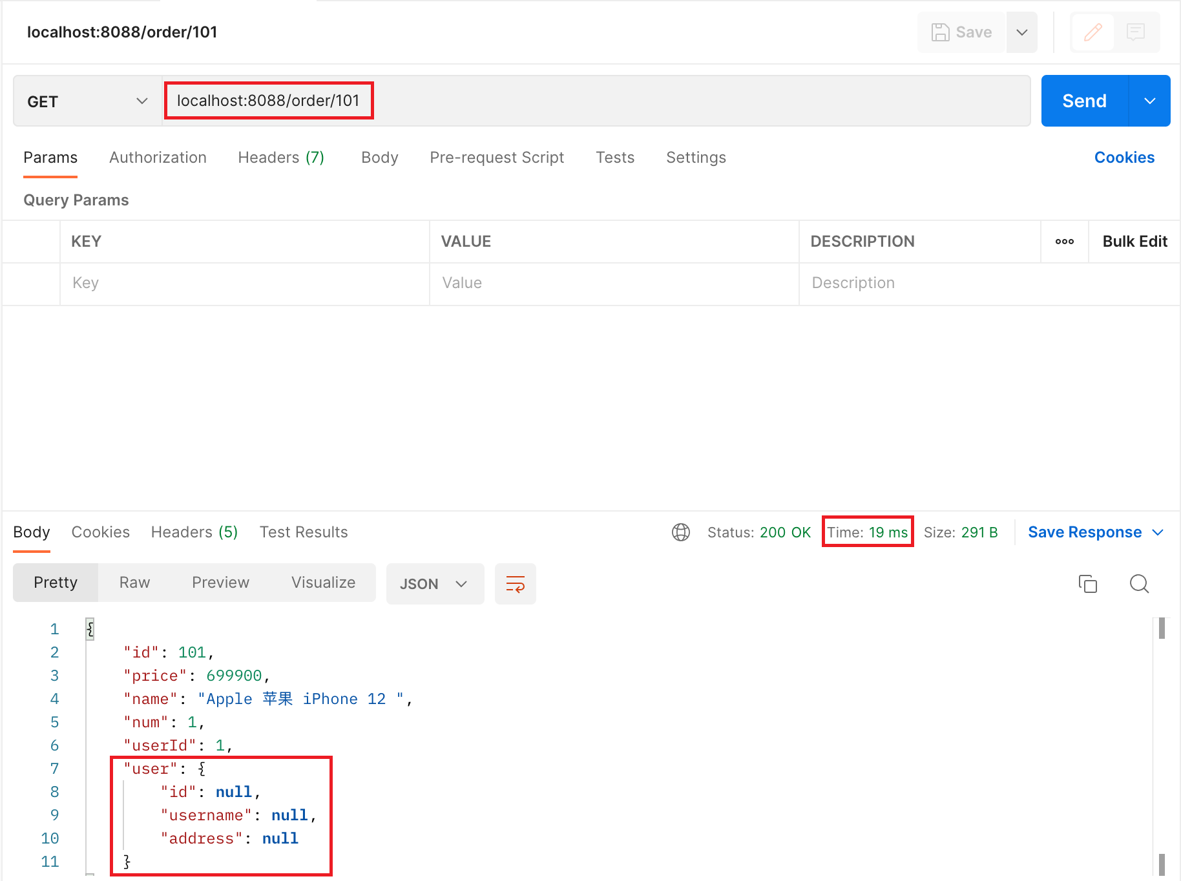Click the response body vertical scrollbar
Screen dimensions: 1181x881
pos(1162,746)
